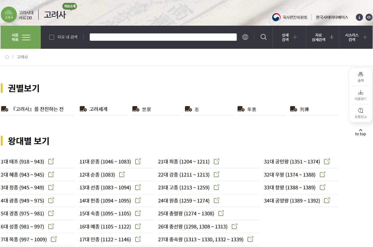373x247 pixels.
Task: Open the globe virtual keyboard icon
Action: 245,37
